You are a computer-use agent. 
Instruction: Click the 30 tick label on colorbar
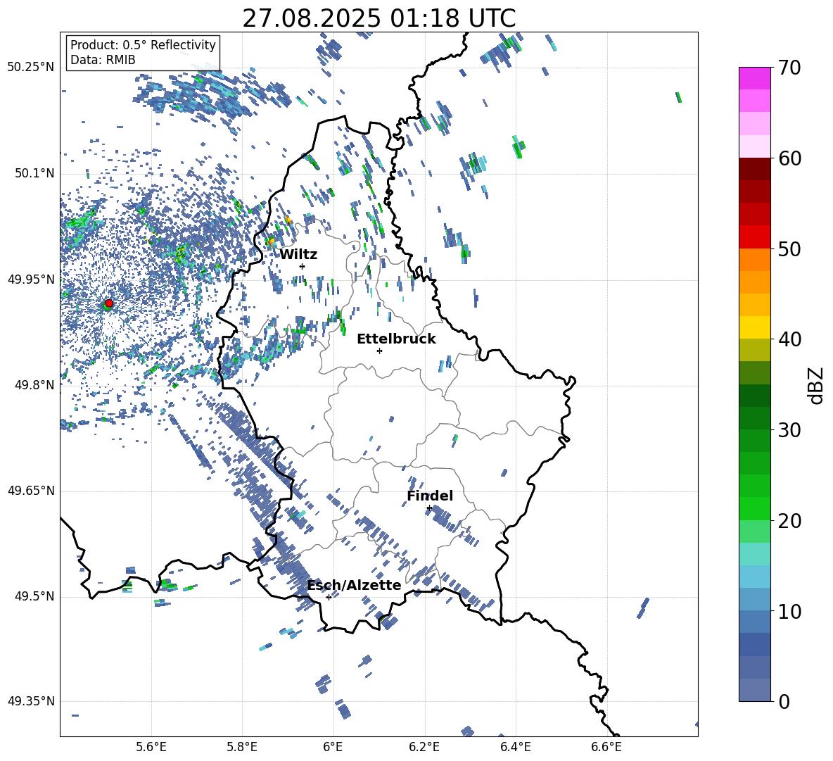tap(789, 429)
